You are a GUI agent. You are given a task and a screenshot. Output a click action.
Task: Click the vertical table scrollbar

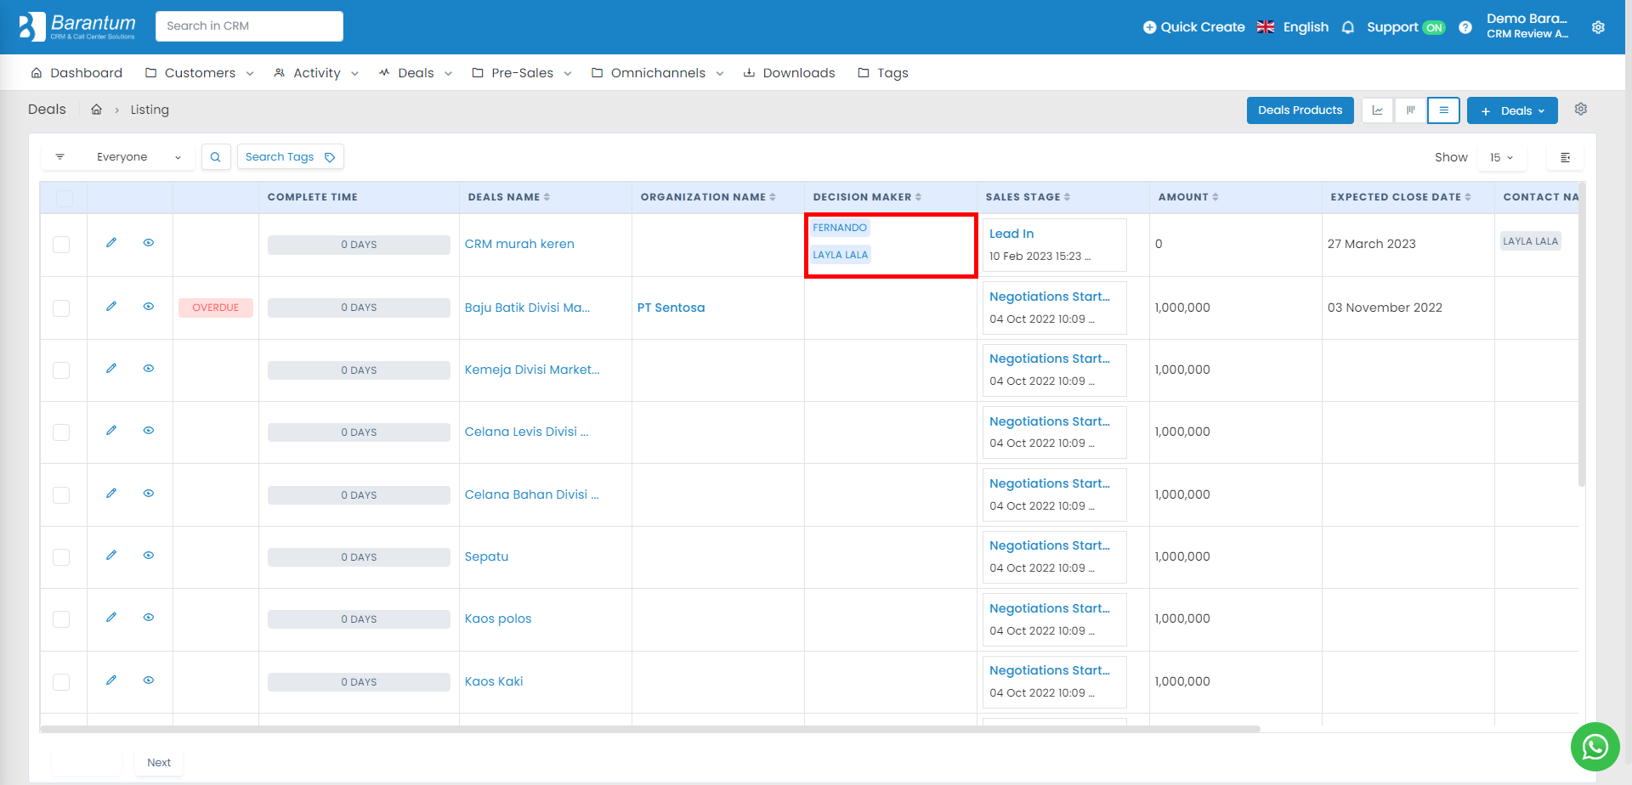[x=1582, y=335]
